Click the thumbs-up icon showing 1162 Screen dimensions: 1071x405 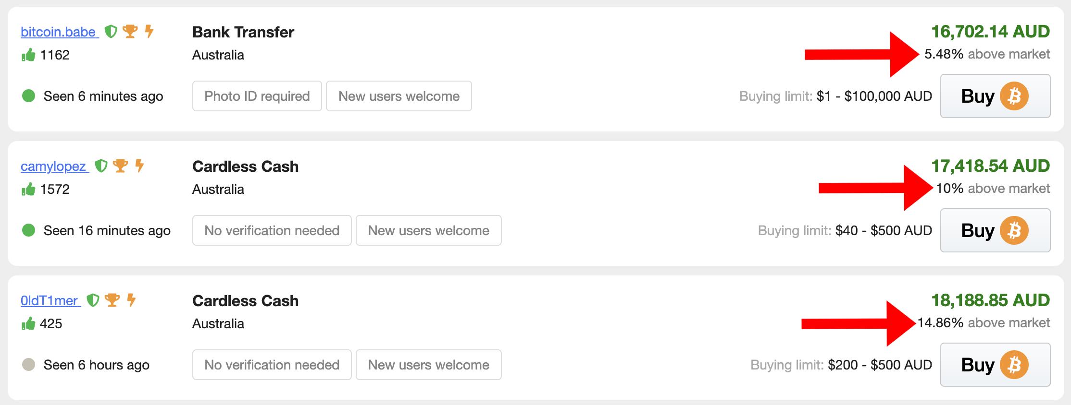(28, 55)
